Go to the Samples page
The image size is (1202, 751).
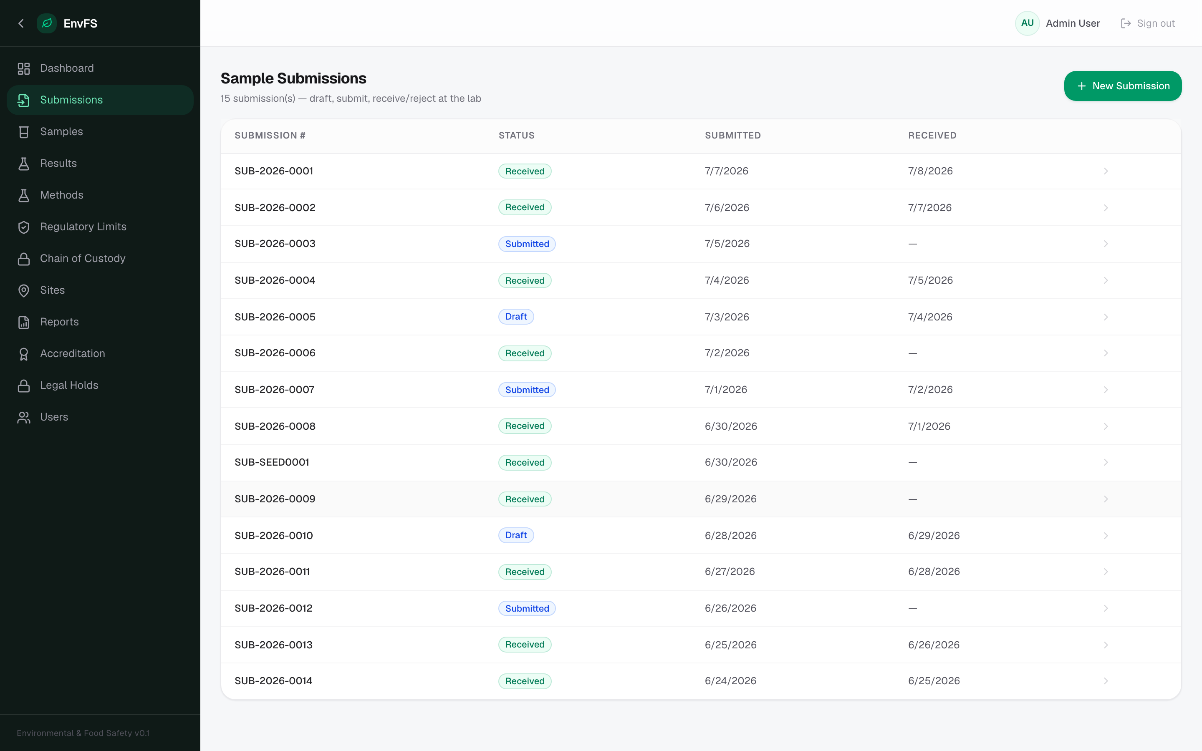(x=100, y=131)
